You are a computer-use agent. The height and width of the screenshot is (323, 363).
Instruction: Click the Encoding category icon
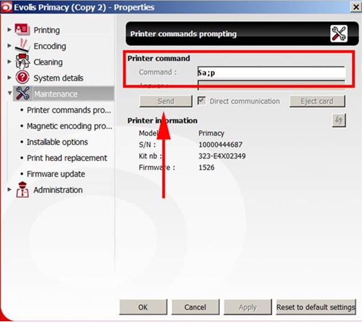tap(22, 46)
